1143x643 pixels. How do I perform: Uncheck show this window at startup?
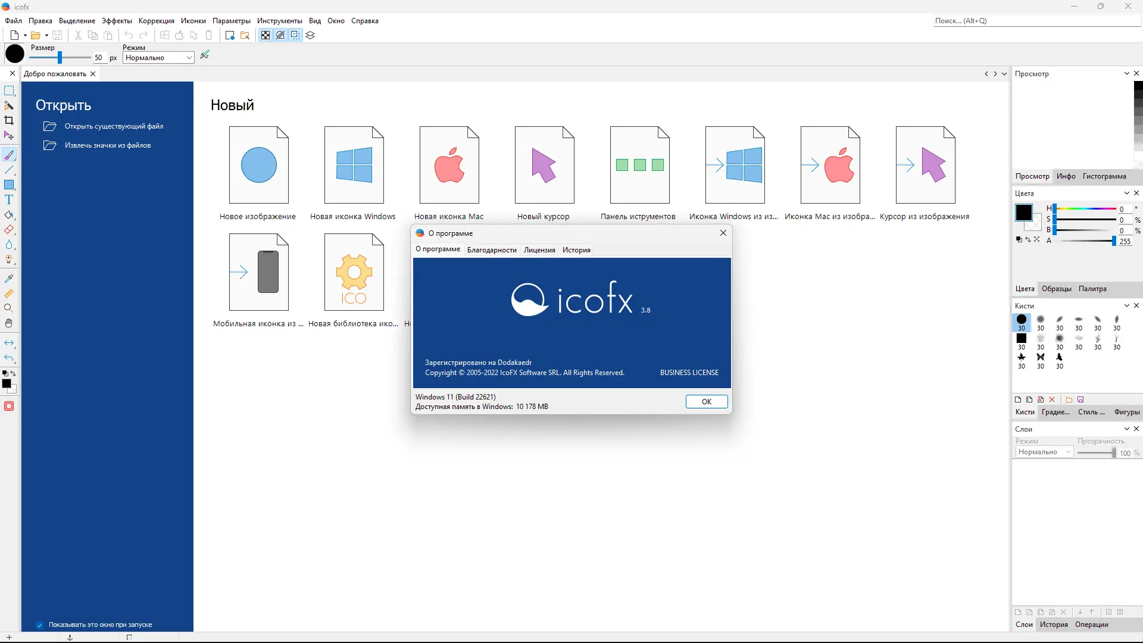(x=40, y=625)
